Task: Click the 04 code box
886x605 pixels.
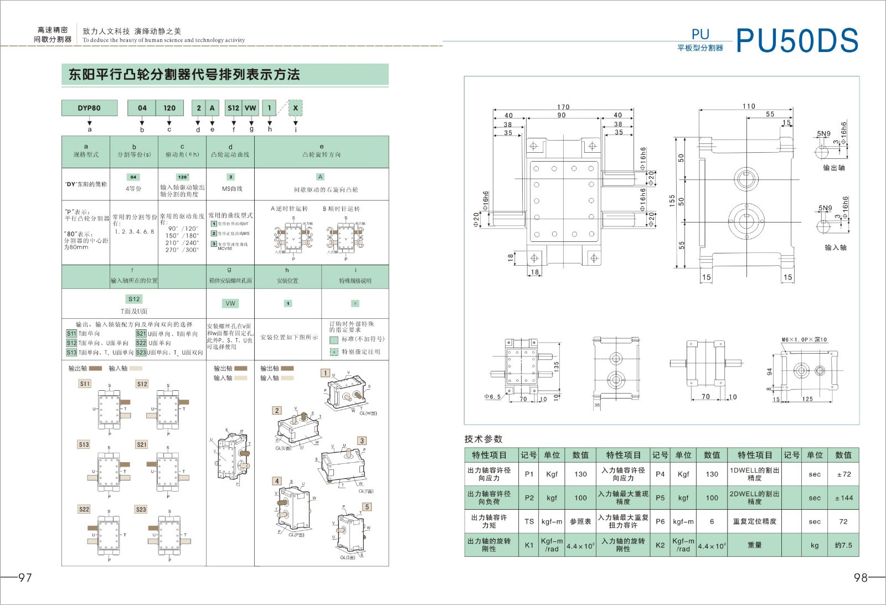Action: [x=142, y=108]
